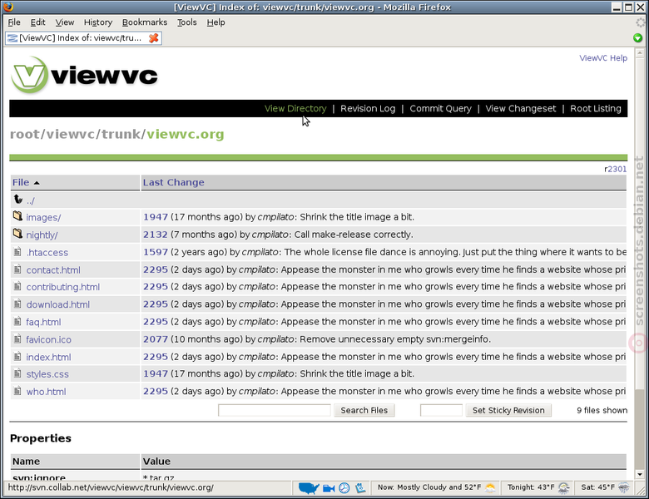Image resolution: width=649 pixels, height=499 pixels.
Task: Click the File column sort arrow
Action: (37, 183)
